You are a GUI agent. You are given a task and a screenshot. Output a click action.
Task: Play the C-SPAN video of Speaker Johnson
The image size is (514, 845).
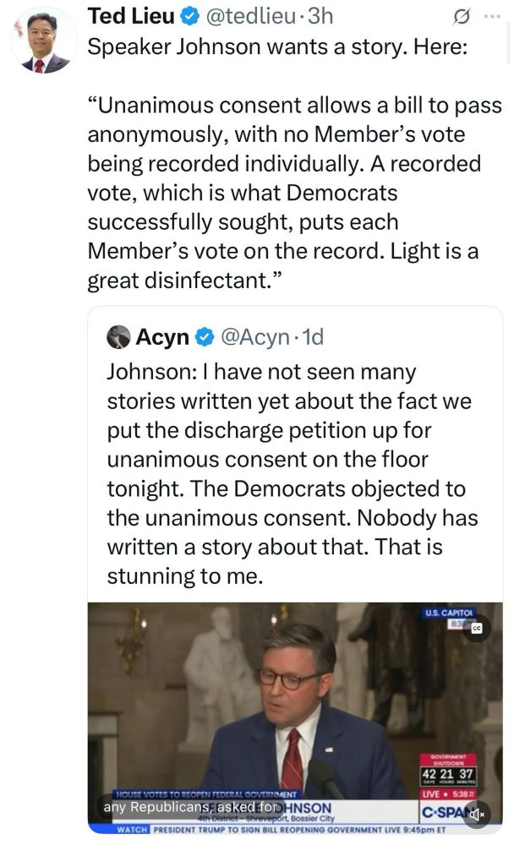(x=296, y=710)
